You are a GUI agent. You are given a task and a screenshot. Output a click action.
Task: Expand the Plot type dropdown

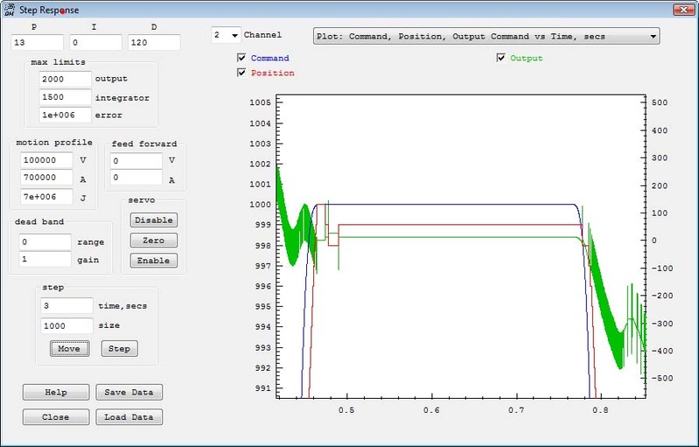point(486,37)
